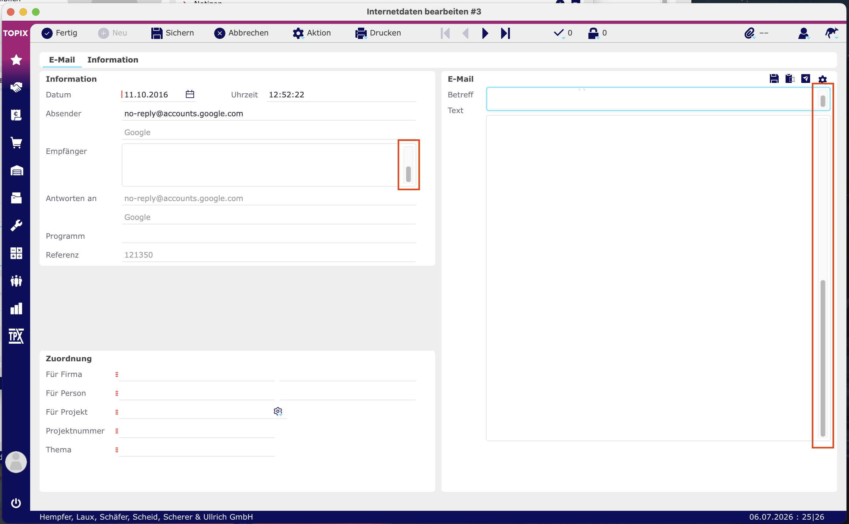Open the people group module icon
Screen dimensions: 849x524
(x=16, y=281)
